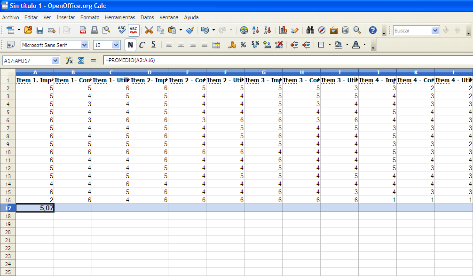Open the Formato menu
473x276 pixels.
[90, 17]
